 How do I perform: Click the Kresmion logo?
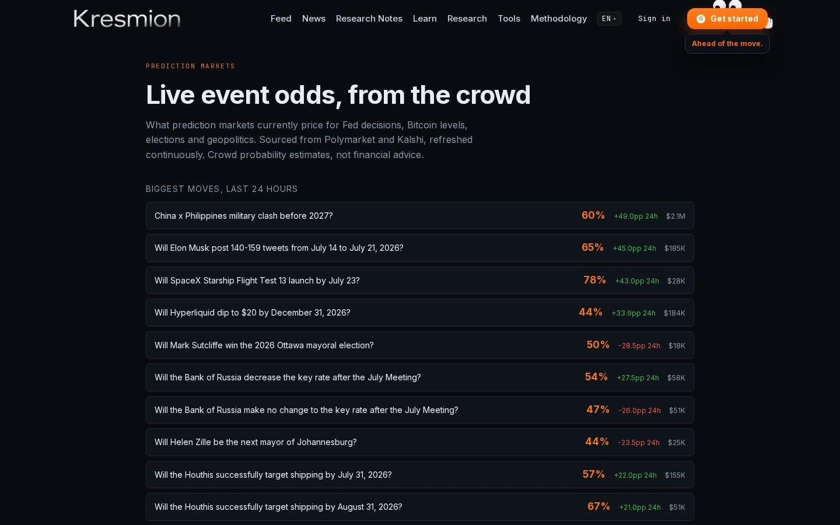127,19
